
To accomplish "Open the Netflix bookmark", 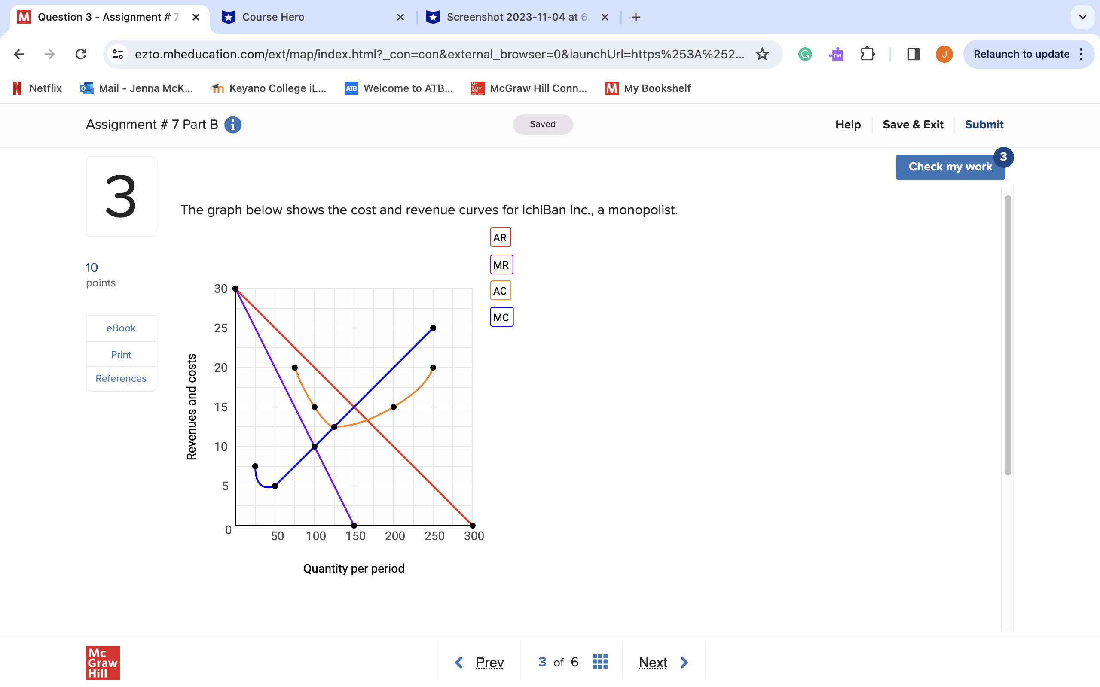I will pos(37,88).
